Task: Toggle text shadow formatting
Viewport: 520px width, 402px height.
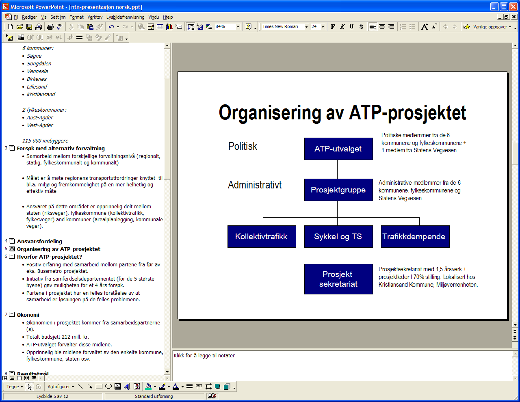Action: (361, 27)
